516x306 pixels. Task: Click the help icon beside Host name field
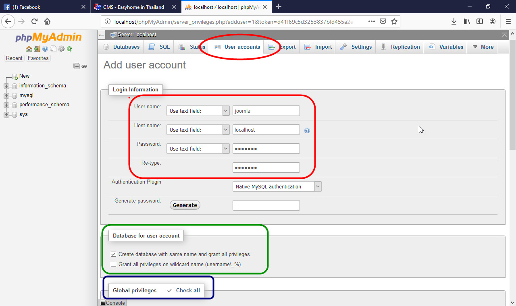click(x=307, y=130)
